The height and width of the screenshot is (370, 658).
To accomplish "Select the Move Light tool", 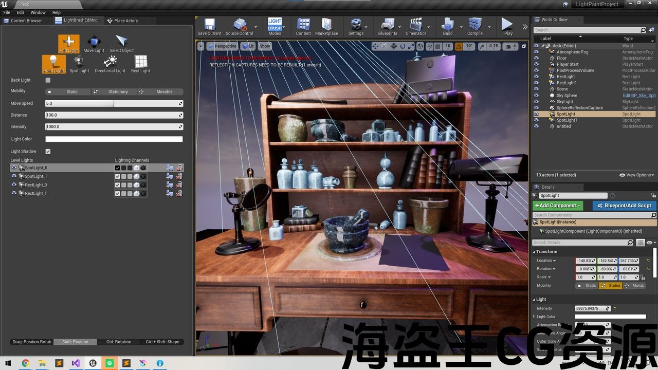I will tap(94, 44).
